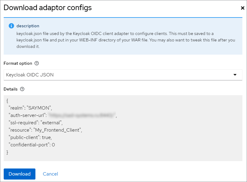Click the Format option help icon
This screenshot has width=247, height=182.
pos(37,63)
